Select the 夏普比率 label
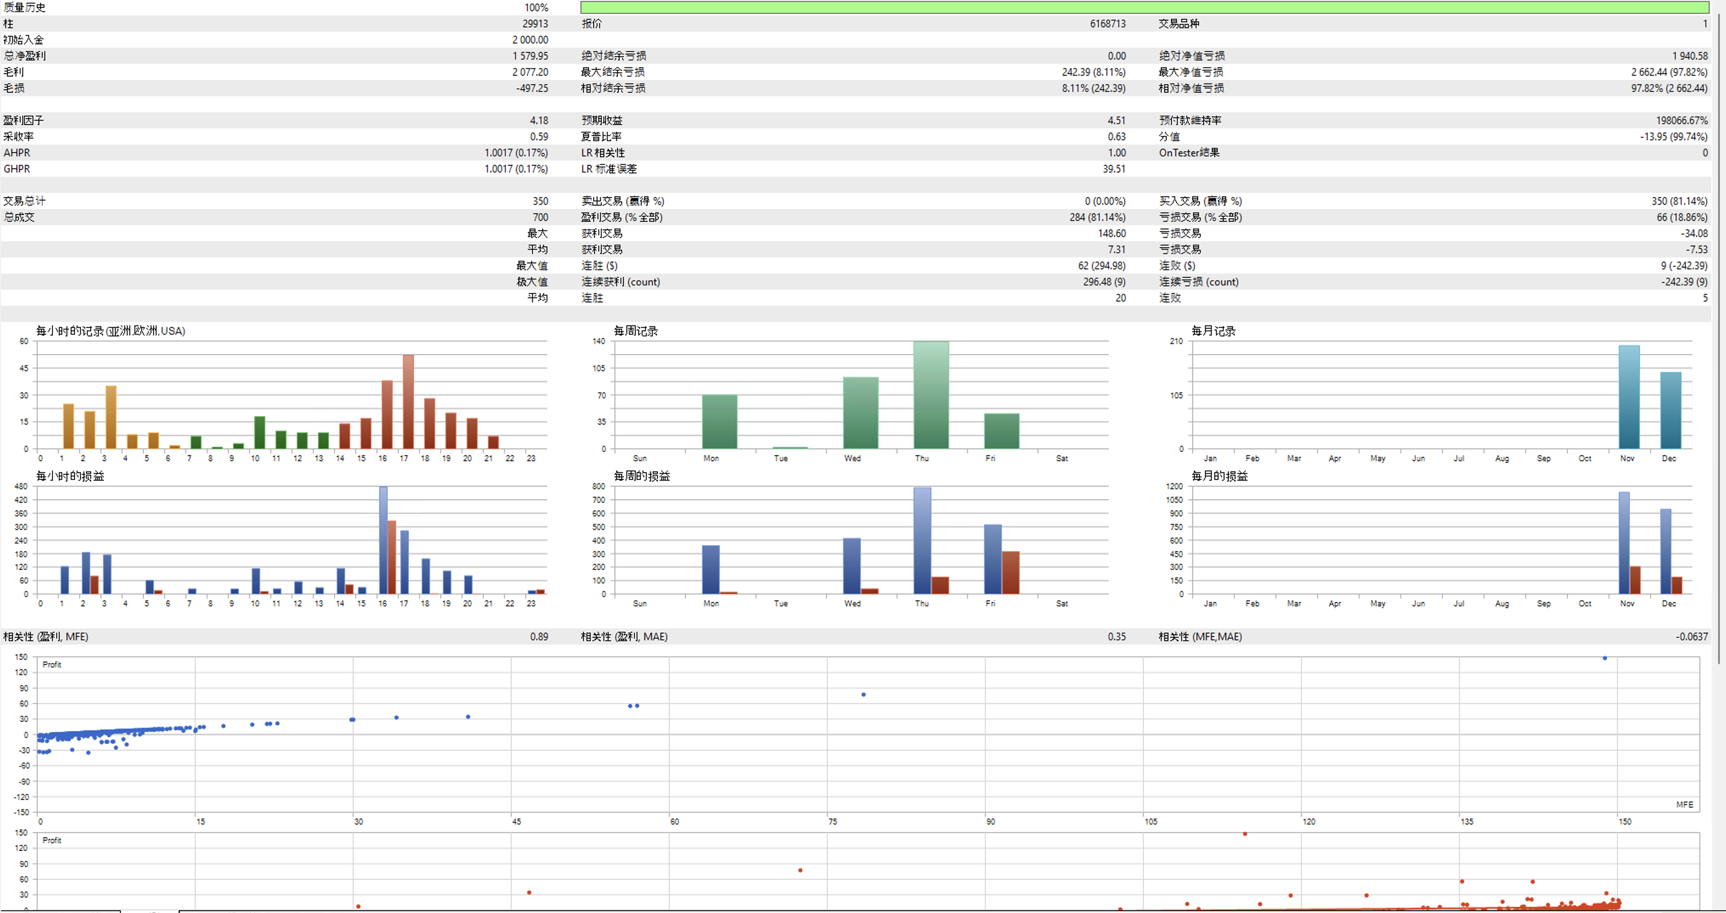This screenshot has width=1726, height=913. [x=601, y=137]
